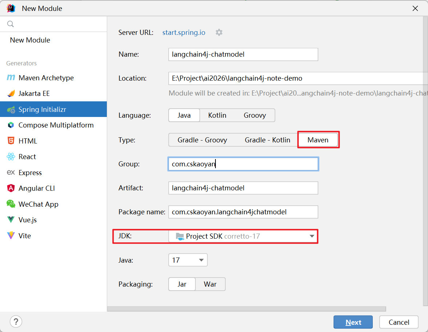Select HTML generator

click(53, 141)
